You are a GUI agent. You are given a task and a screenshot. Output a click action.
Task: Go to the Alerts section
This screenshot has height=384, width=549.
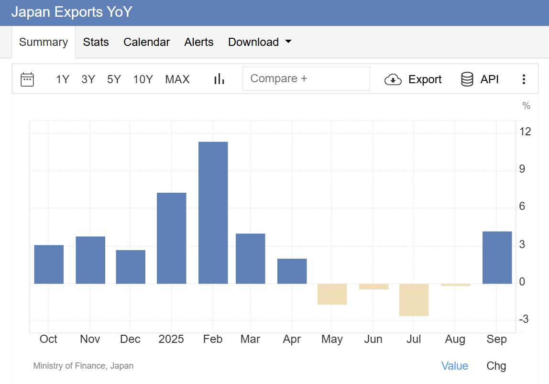point(199,42)
